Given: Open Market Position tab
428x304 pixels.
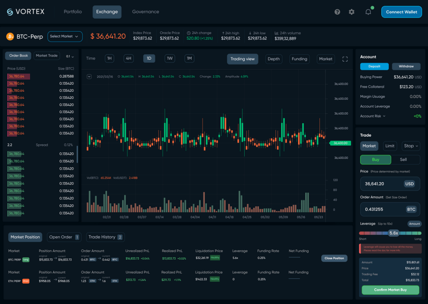Looking at the screenshot, I should [x=25, y=237].
